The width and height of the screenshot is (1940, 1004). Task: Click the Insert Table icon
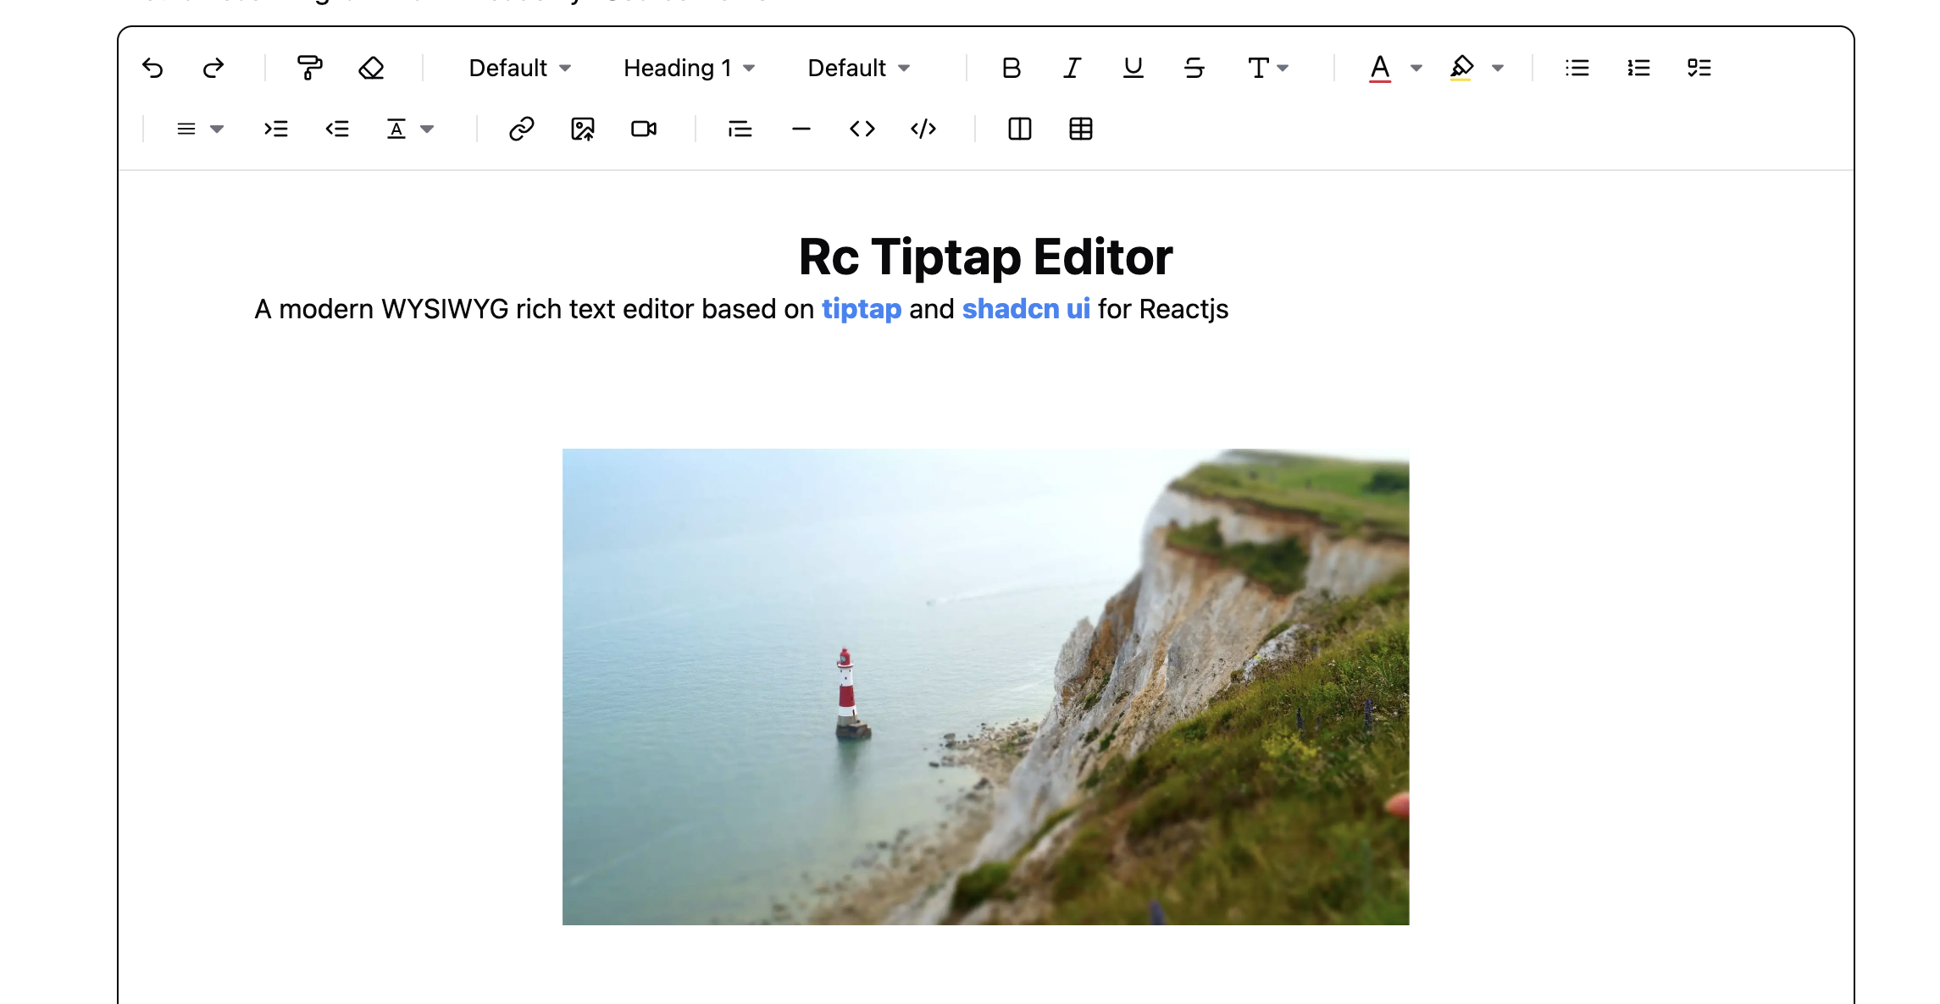click(1082, 128)
